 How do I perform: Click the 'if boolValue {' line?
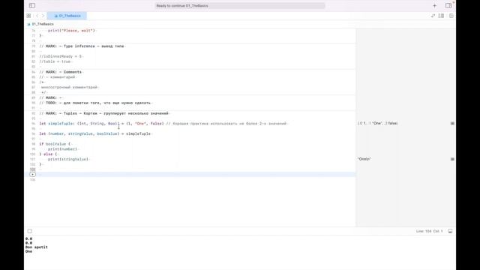coord(55,144)
